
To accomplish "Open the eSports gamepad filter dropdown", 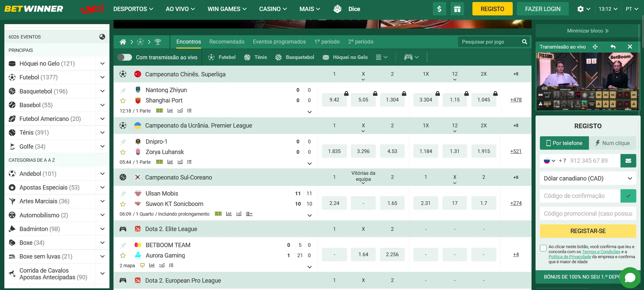I will tap(411, 57).
